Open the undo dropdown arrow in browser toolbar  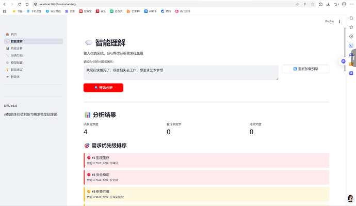(336, 4)
